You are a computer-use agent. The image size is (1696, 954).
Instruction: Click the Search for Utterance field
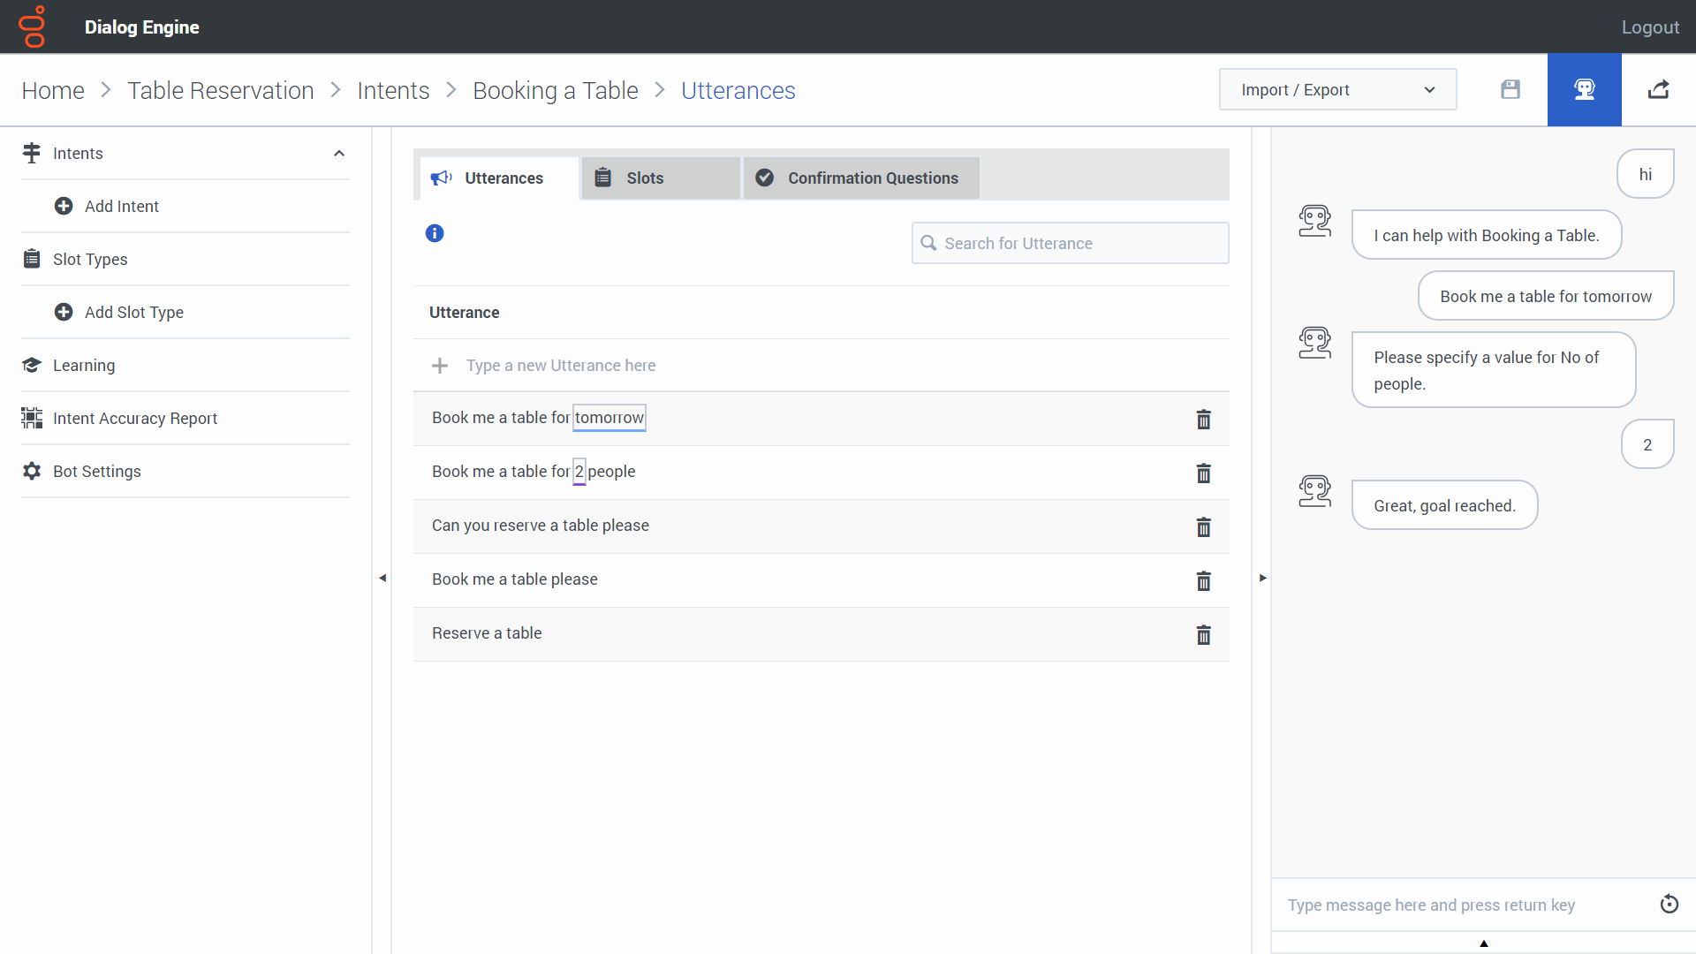click(1069, 243)
